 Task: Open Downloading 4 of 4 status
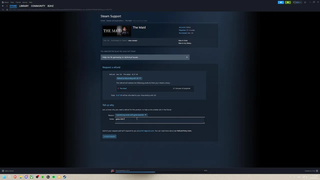pos(122,170)
